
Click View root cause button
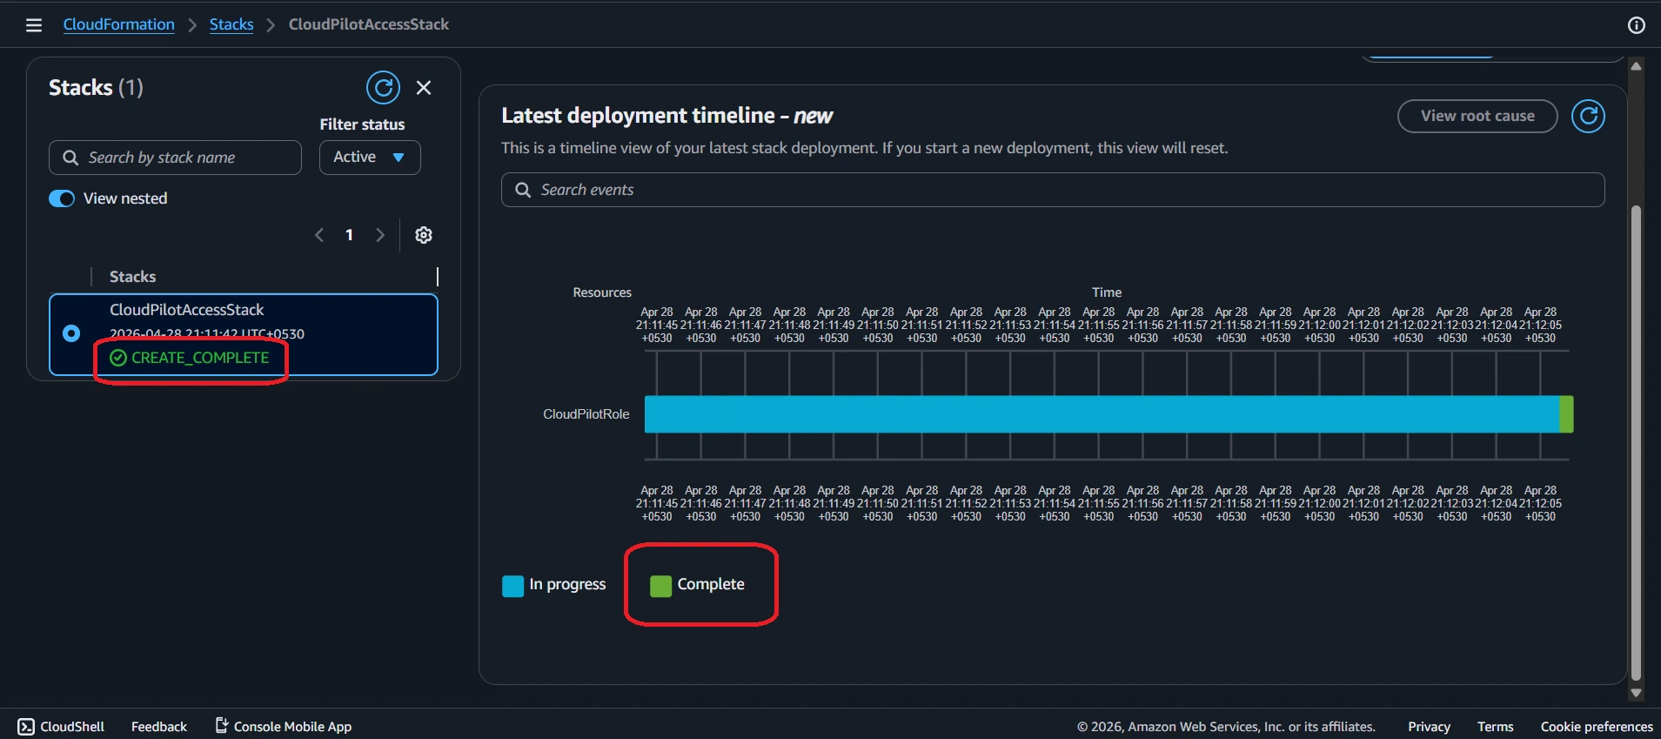click(1477, 116)
